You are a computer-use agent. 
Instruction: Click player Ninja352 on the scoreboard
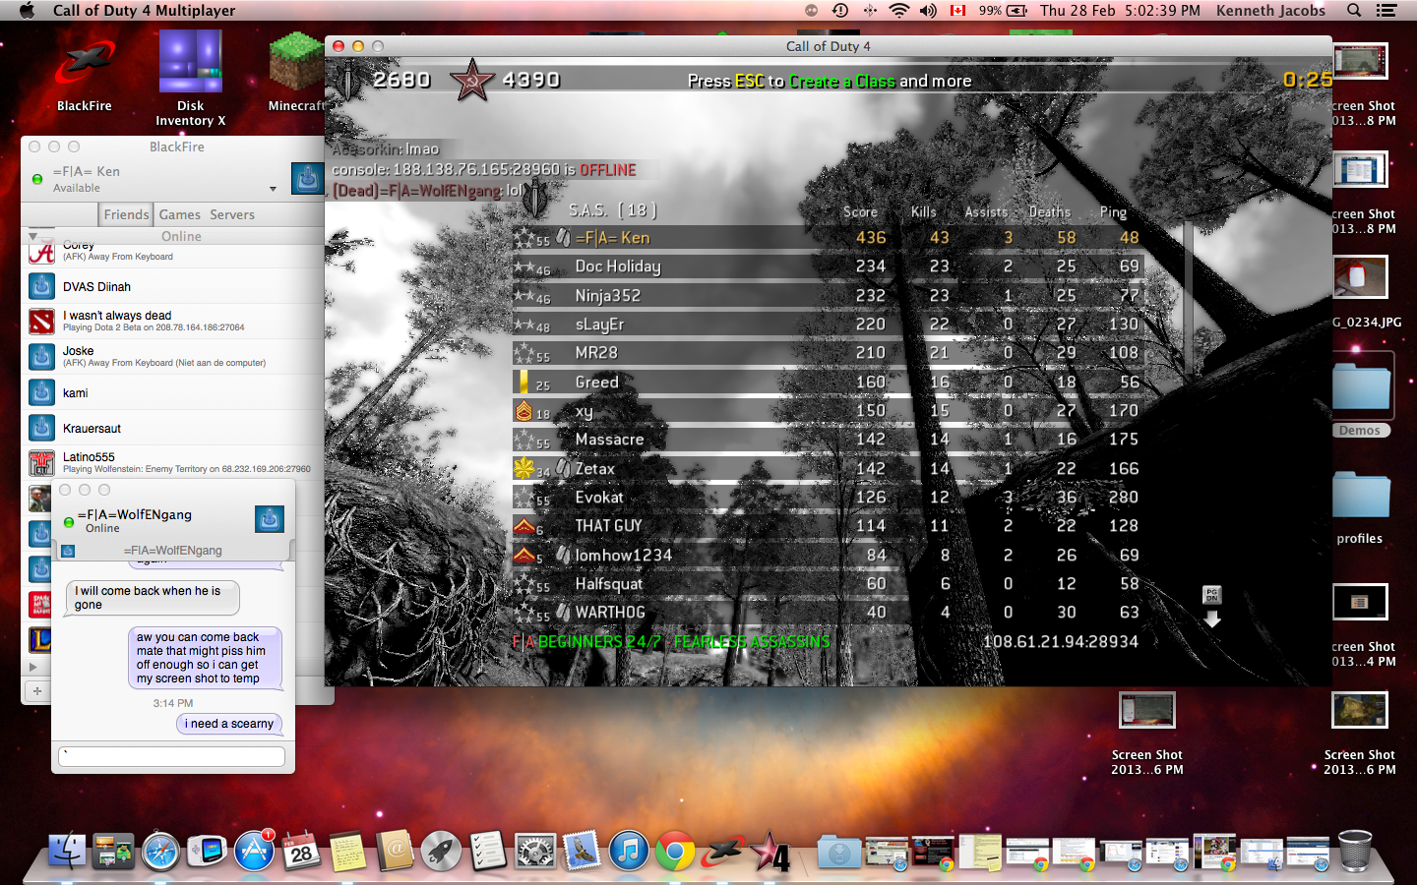click(x=608, y=295)
